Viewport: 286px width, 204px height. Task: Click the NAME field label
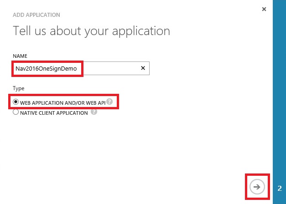pyautogui.click(x=20, y=56)
